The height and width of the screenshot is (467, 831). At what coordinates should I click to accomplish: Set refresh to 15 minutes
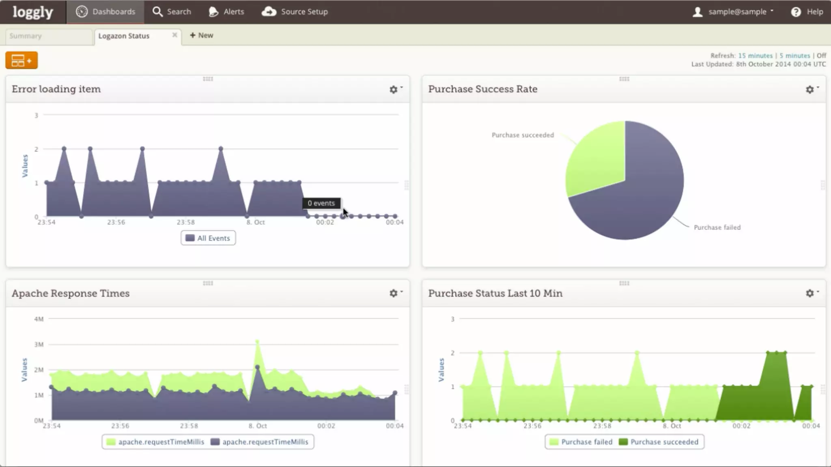coord(755,56)
